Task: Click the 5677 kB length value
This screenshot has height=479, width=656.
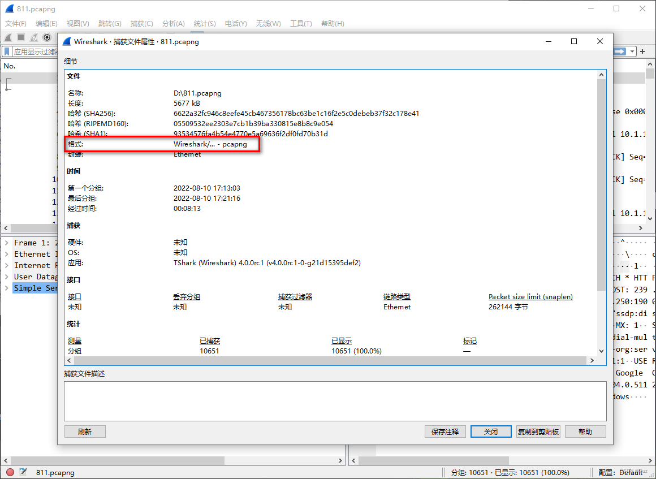Action: click(187, 103)
